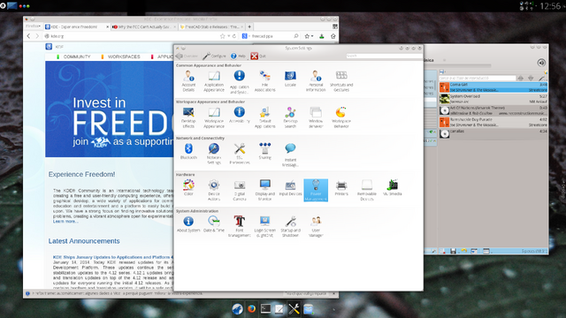566x318 pixels.
Task: Open Locale settings
Action: pos(290,79)
